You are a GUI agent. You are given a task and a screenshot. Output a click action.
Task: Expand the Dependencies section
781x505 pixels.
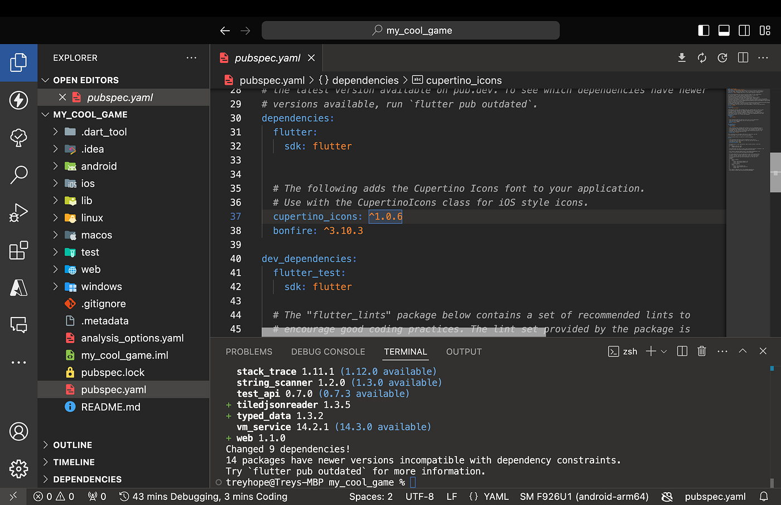click(x=46, y=479)
